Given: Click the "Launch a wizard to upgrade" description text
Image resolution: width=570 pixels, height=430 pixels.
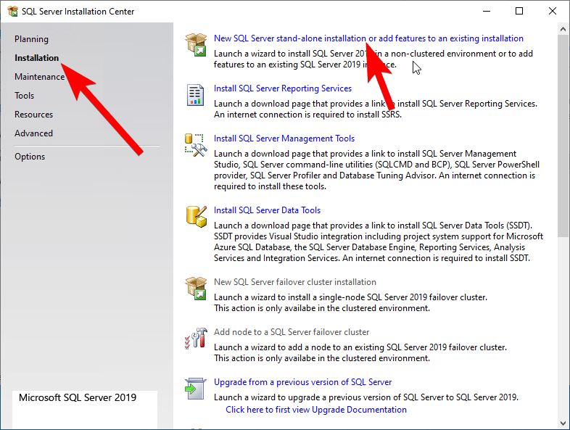Looking at the screenshot, I should [x=366, y=397].
